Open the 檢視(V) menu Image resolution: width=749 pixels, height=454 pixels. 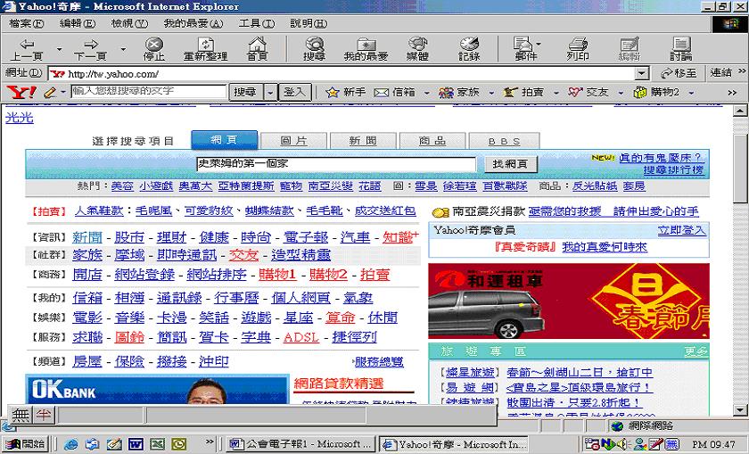(x=129, y=23)
